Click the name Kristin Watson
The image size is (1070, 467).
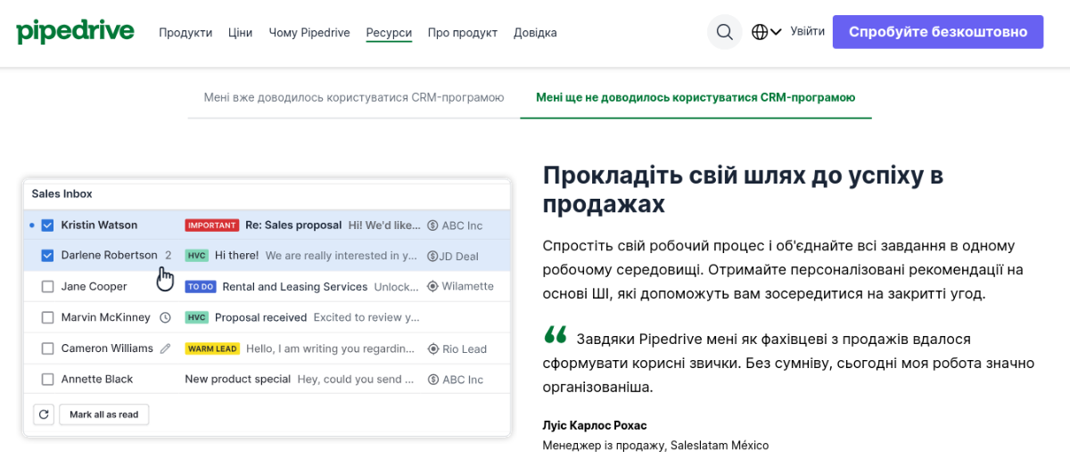pos(99,225)
